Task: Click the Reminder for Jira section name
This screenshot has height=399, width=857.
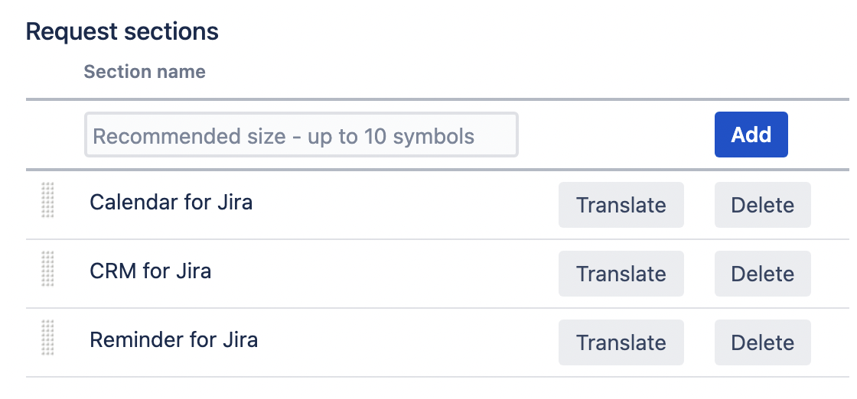Action: click(174, 340)
